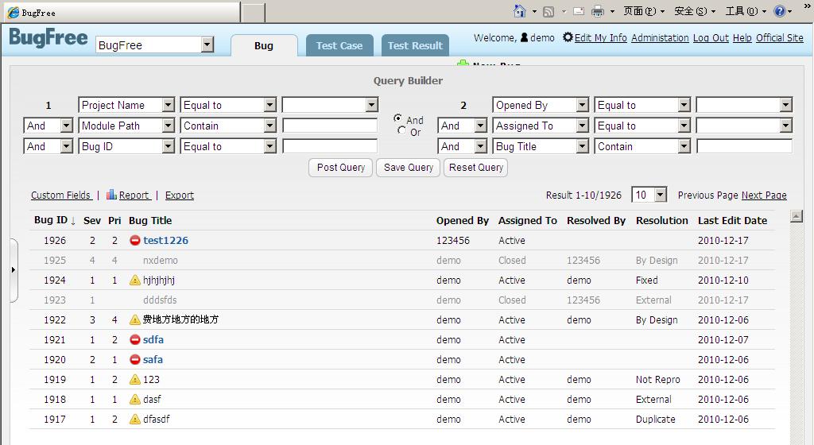Select the Or radio button
This screenshot has width=814, height=445.
click(x=401, y=130)
